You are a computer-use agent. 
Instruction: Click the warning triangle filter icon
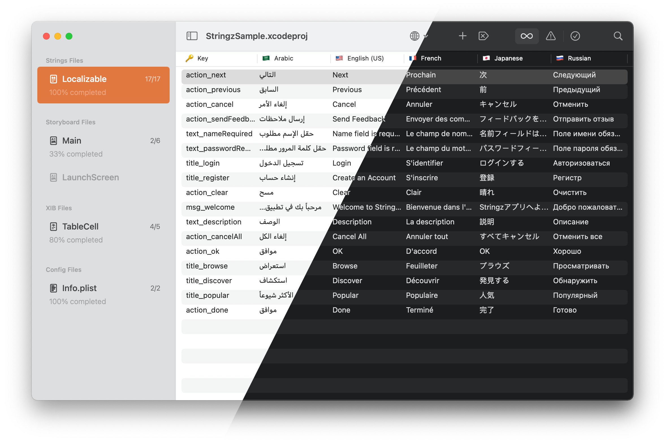coord(550,36)
